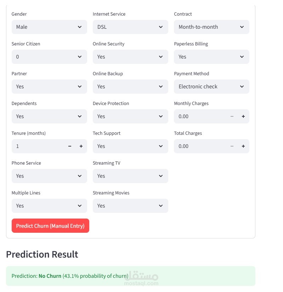
Task: Open the Multiple Lines dropdown
Action: [49, 206]
